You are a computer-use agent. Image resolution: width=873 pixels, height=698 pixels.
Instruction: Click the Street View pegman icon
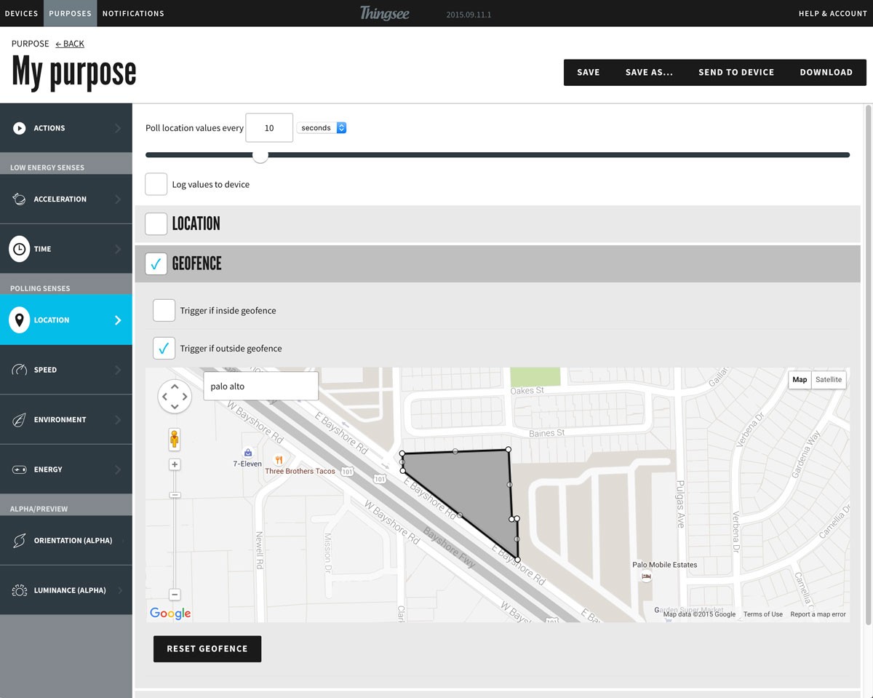[x=174, y=439]
